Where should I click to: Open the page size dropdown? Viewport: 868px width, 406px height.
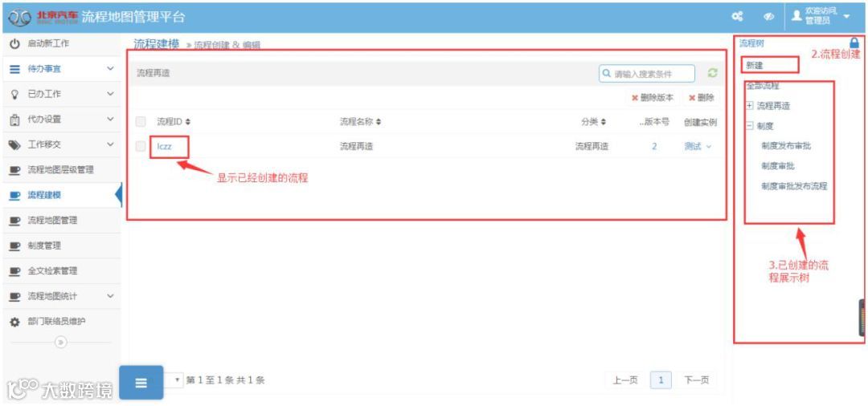click(x=174, y=380)
